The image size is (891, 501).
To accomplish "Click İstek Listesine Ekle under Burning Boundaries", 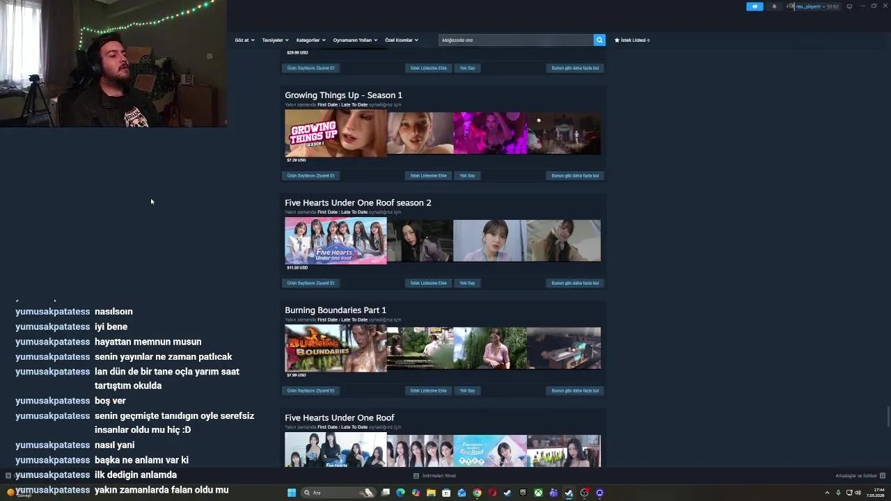I will (x=428, y=390).
